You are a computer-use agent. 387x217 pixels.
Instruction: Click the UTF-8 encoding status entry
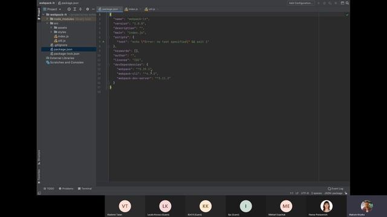pyautogui.click(x=305, y=193)
